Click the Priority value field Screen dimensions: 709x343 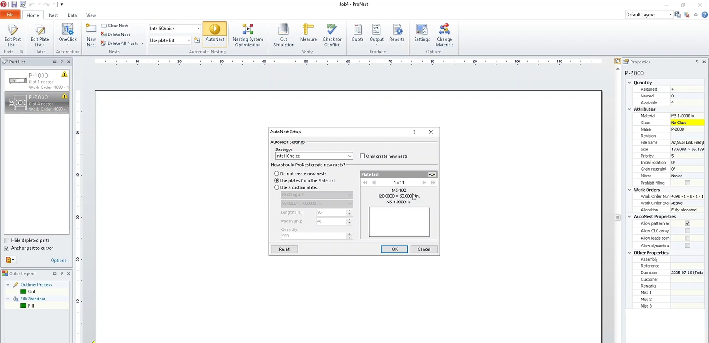pyautogui.click(x=687, y=156)
